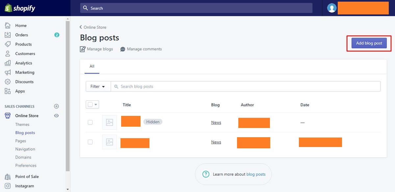Viewport: 395px width, 192px height.
Task: Click thumbnail of the second blog post
Action: 110,142
